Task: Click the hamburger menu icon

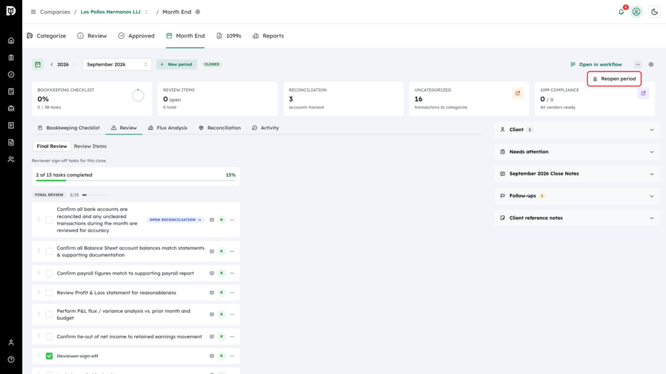Action: click(x=33, y=12)
